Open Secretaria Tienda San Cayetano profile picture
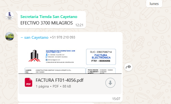This screenshot has width=171, height=104. [x=9, y=15]
